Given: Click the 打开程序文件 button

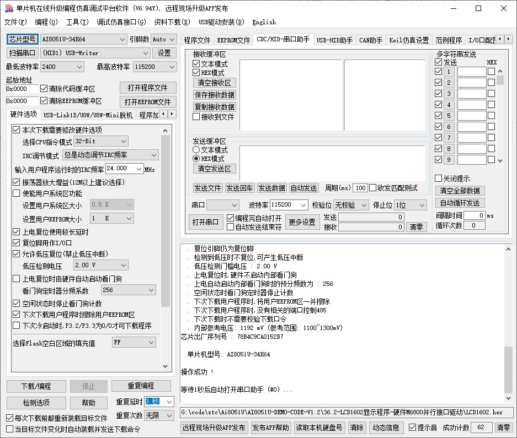Looking at the screenshot, I should coord(148,88).
